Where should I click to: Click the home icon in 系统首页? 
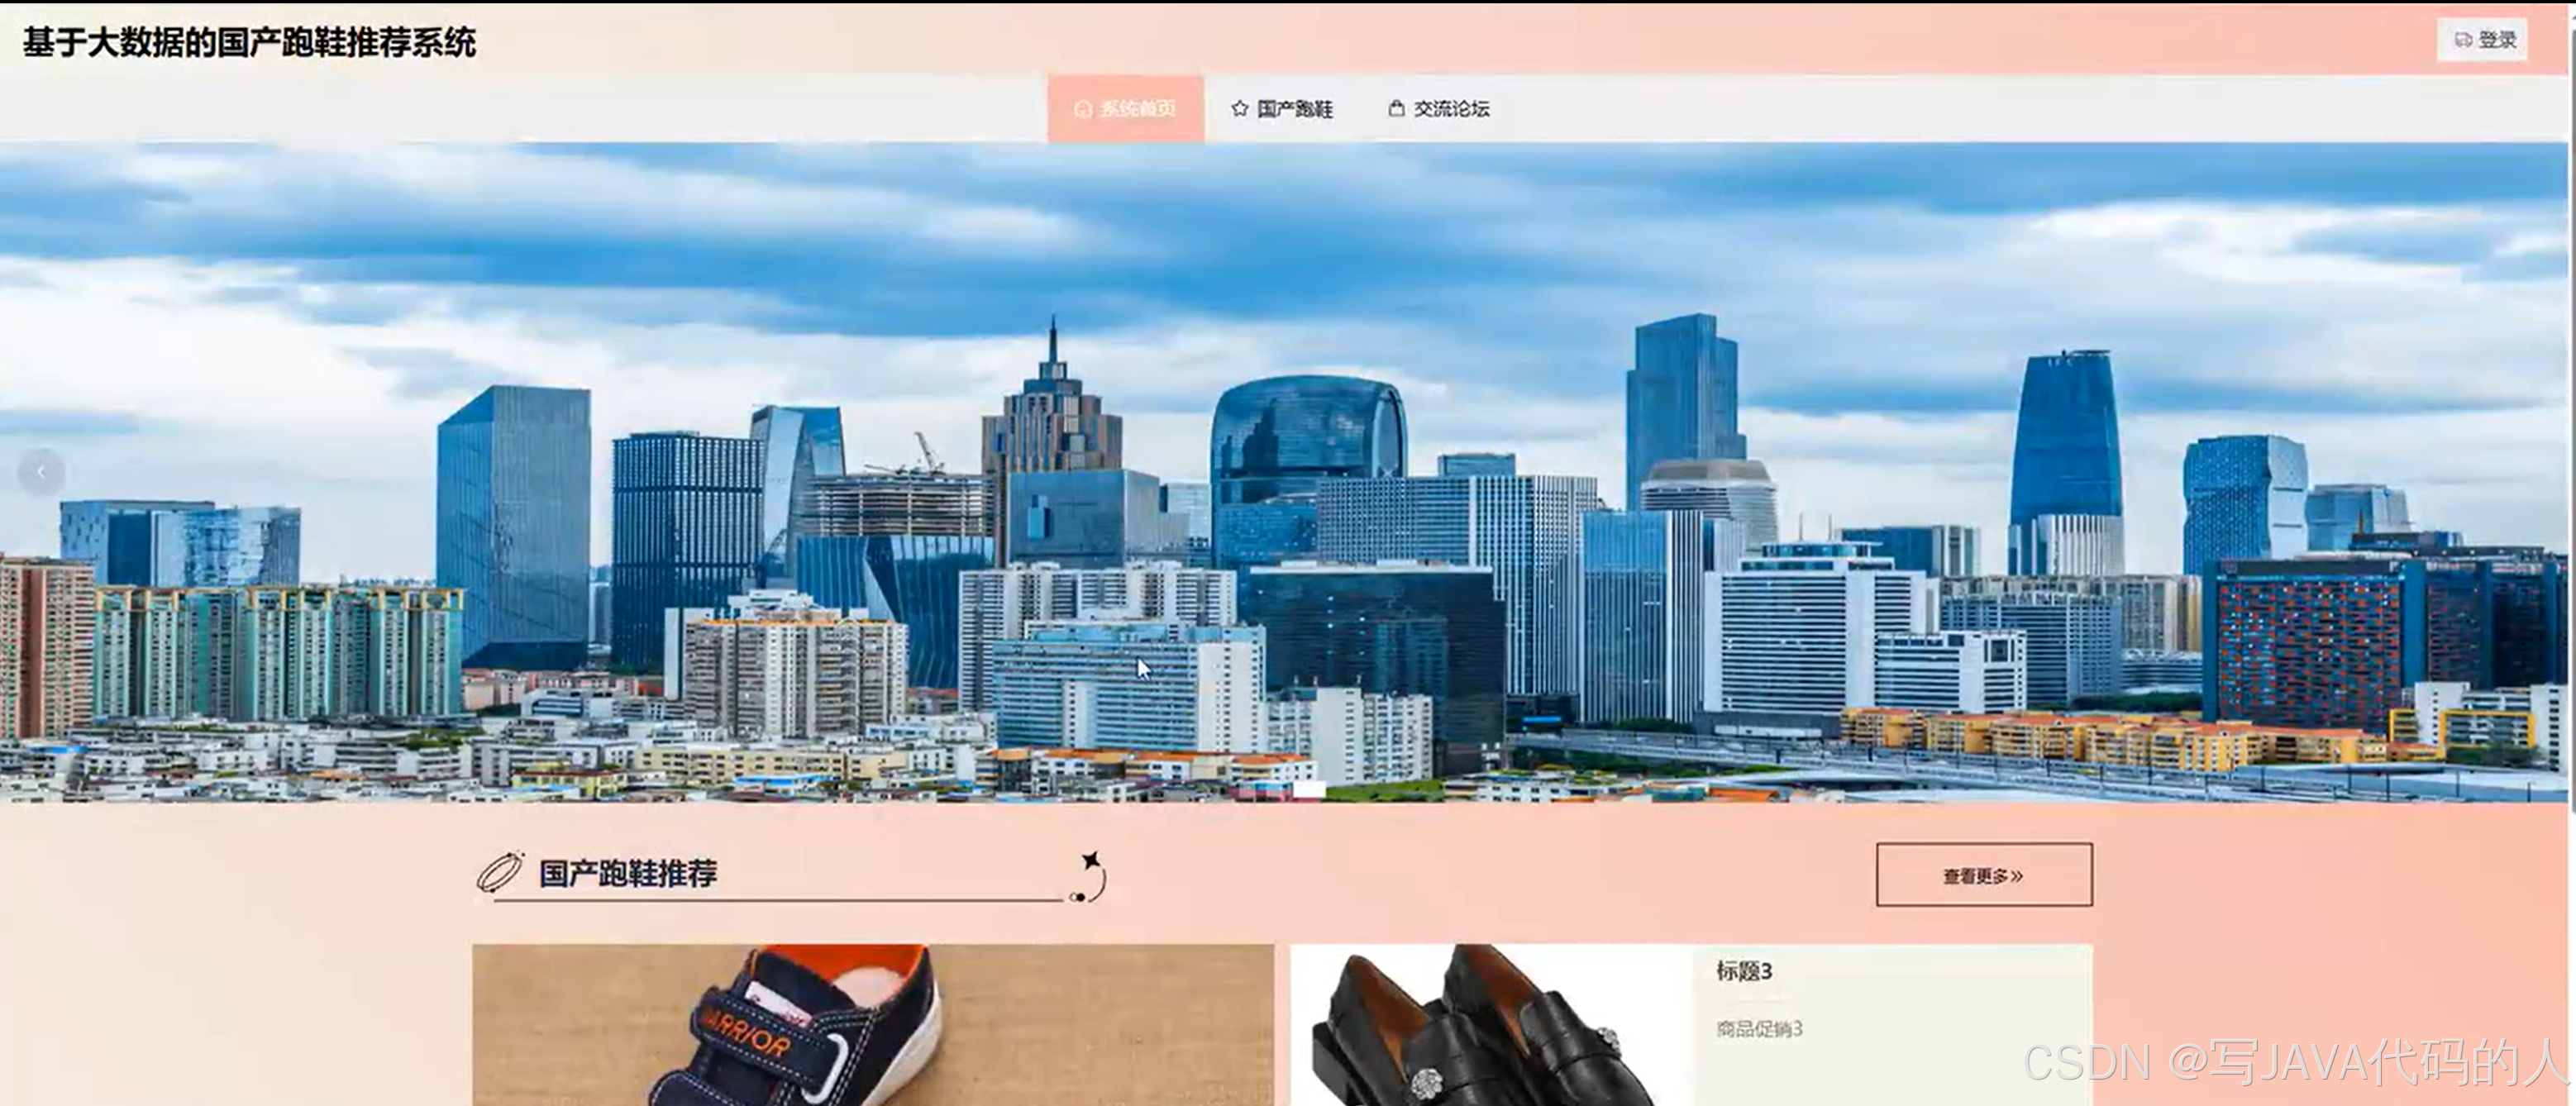click(1082, 108)
